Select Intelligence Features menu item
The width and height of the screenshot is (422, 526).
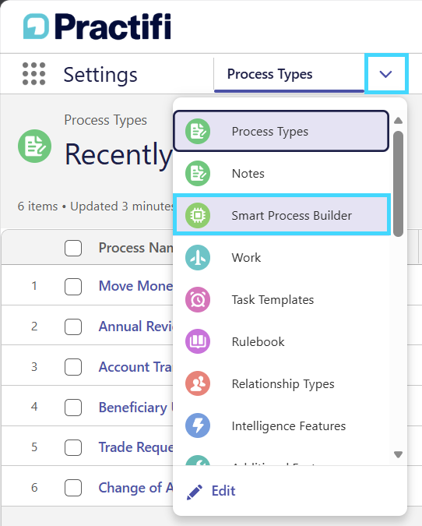[281, 425]
